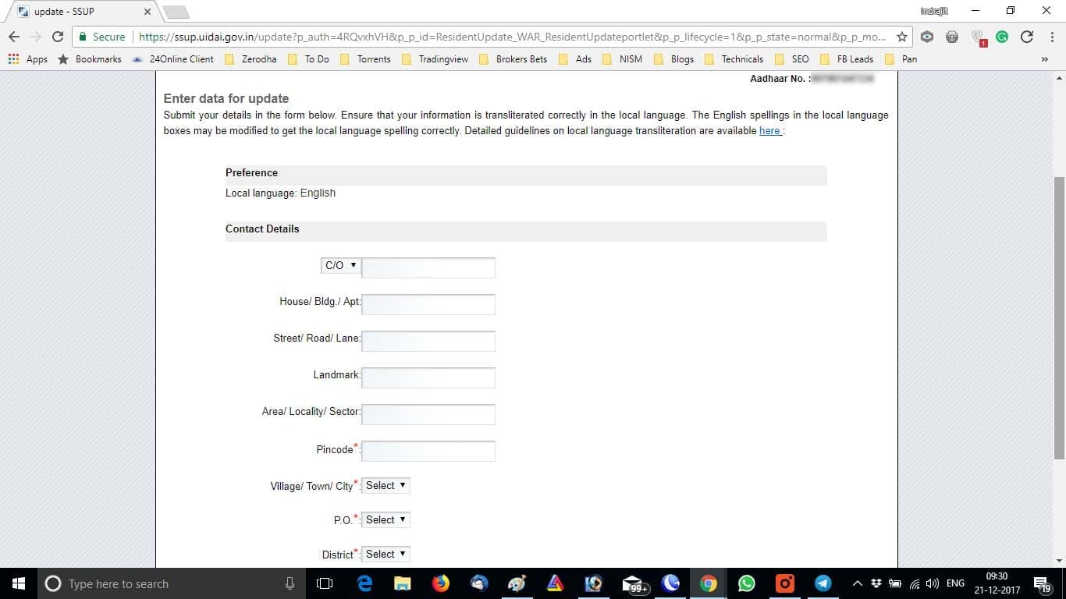Open Telegram from the taskbar
Screen dimensions: 1066x599
[822, 583]
